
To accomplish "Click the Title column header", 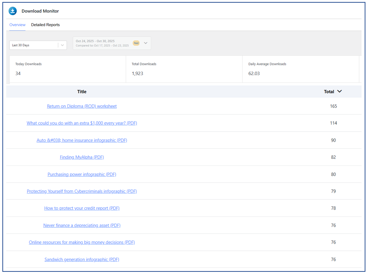I will point(82,92).
